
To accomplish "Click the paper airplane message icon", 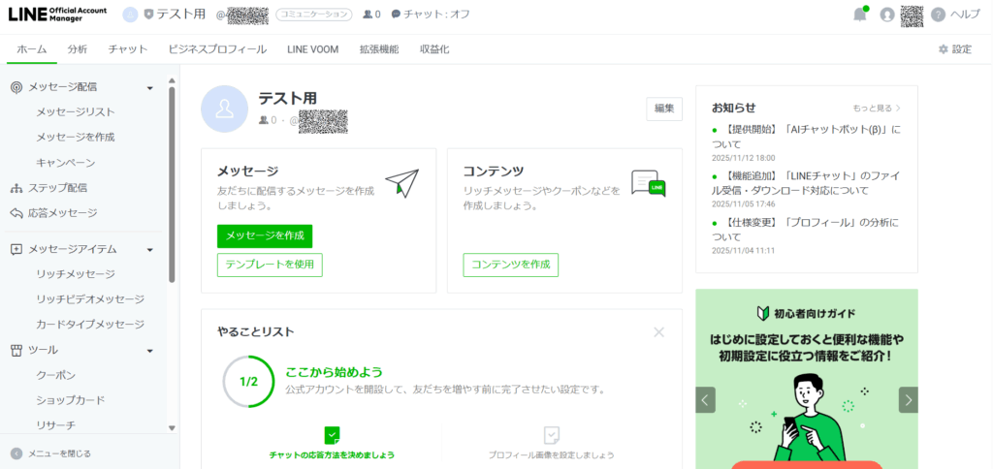I will [x=402, y=183].
